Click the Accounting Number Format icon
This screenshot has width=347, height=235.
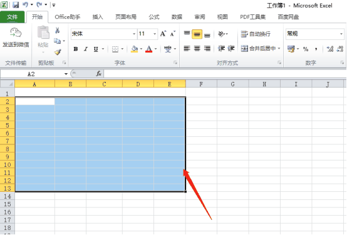[291, 49]
